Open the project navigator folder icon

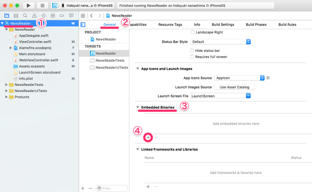pyautogui.click(x=7, y=16)
